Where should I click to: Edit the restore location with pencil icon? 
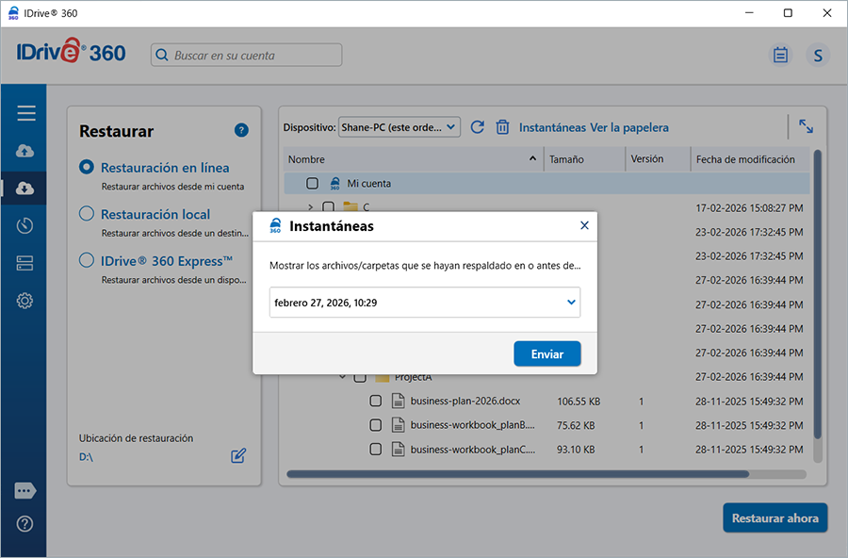tap(238, 456)
